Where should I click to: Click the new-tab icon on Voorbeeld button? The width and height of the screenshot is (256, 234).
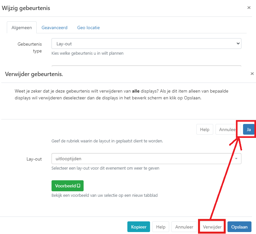pyautogui.click(x=78, y=186)
